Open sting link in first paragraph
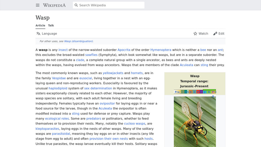This screenshot has height=147, width=261. tap(204, 65)
